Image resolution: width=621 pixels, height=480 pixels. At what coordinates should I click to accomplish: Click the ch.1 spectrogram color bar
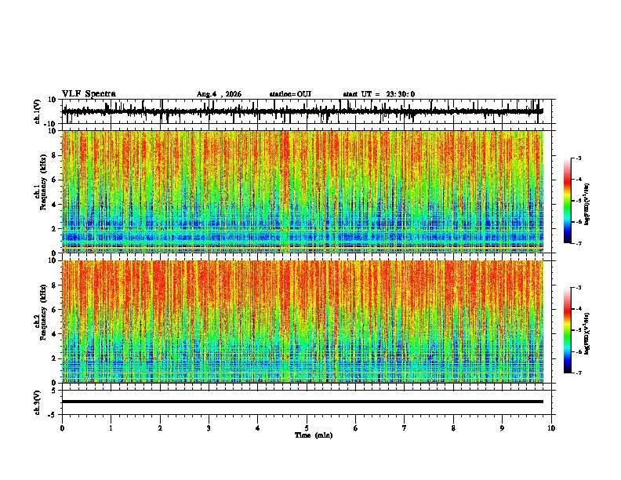[x=567, y=201]
